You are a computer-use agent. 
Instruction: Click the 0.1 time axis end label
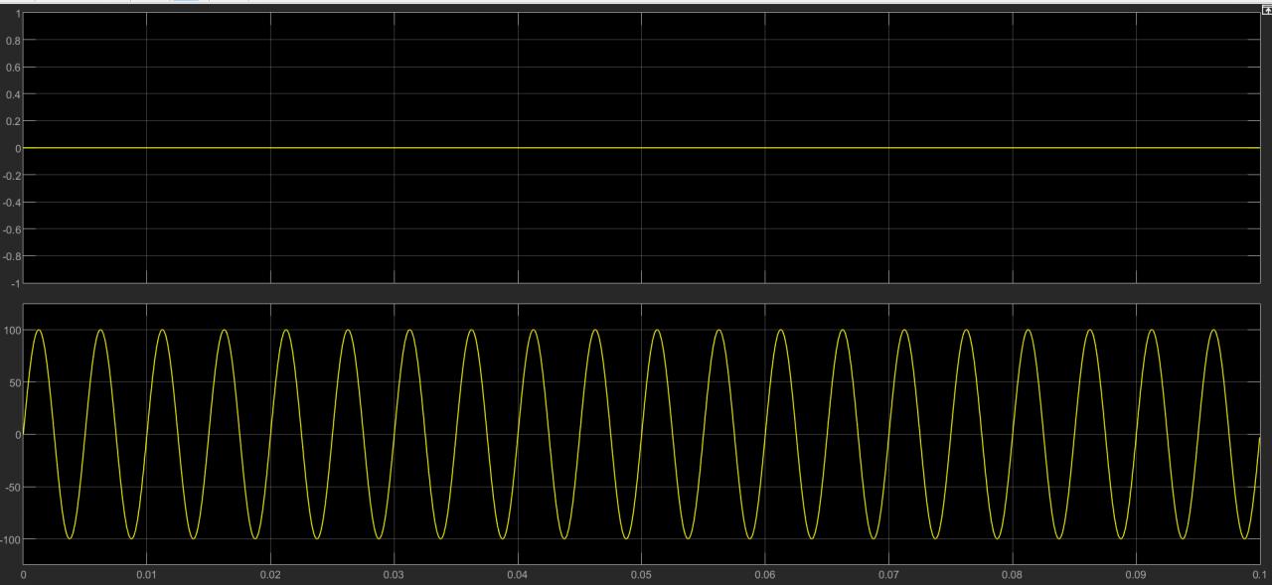click(1258, 575)
